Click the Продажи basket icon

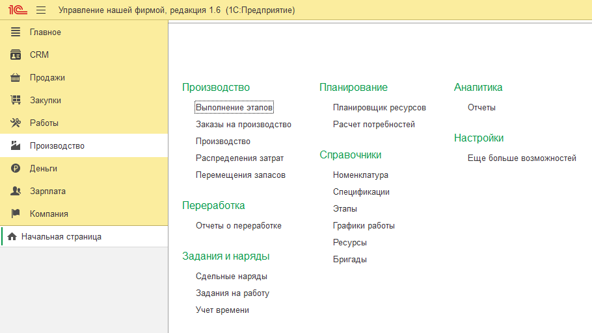(x=16, y=78)
